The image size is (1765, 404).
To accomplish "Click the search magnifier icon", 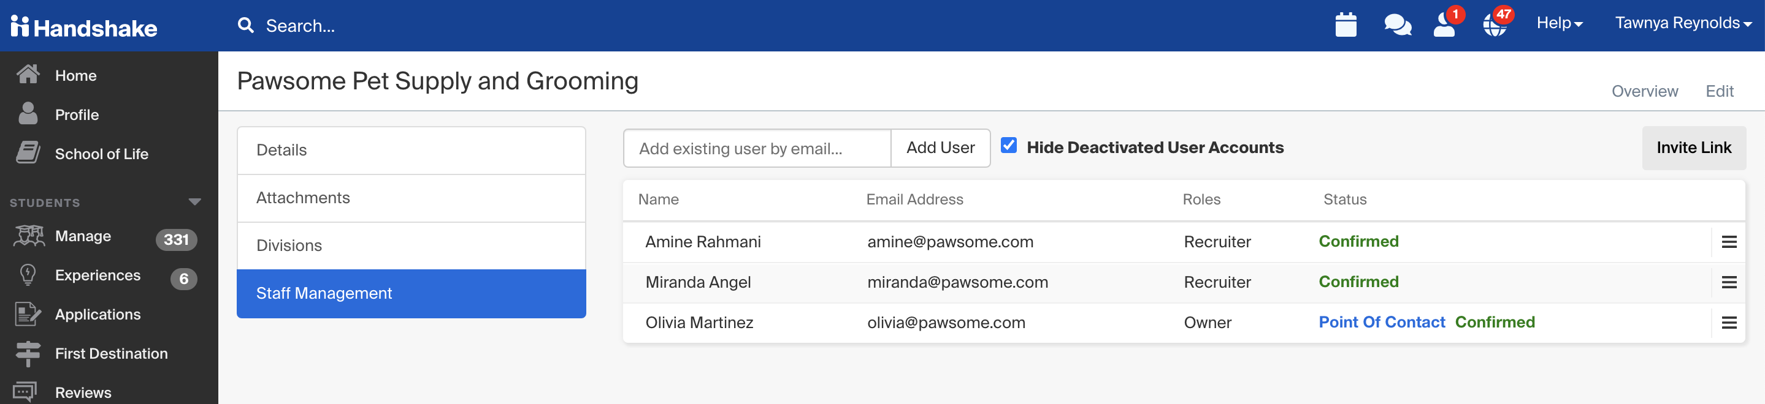I will pyautogui.click(x=245, y=25).
